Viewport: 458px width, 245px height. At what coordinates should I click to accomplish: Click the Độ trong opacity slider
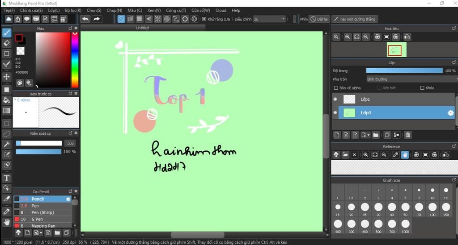(x=404, y=71)
